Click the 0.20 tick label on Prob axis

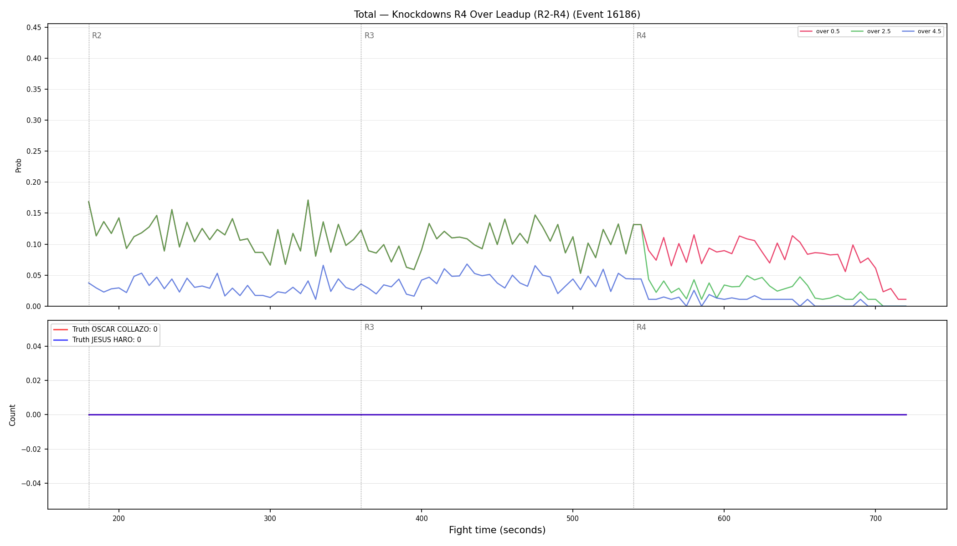click(x=34, y=182)
